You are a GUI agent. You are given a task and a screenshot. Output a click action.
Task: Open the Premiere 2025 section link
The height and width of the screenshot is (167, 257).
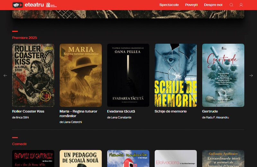pos(24,38)
